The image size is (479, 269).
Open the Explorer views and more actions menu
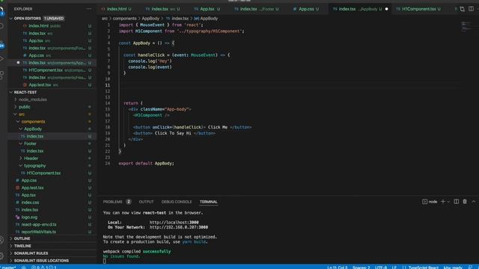pyautogui.click(x=88, y=9)
